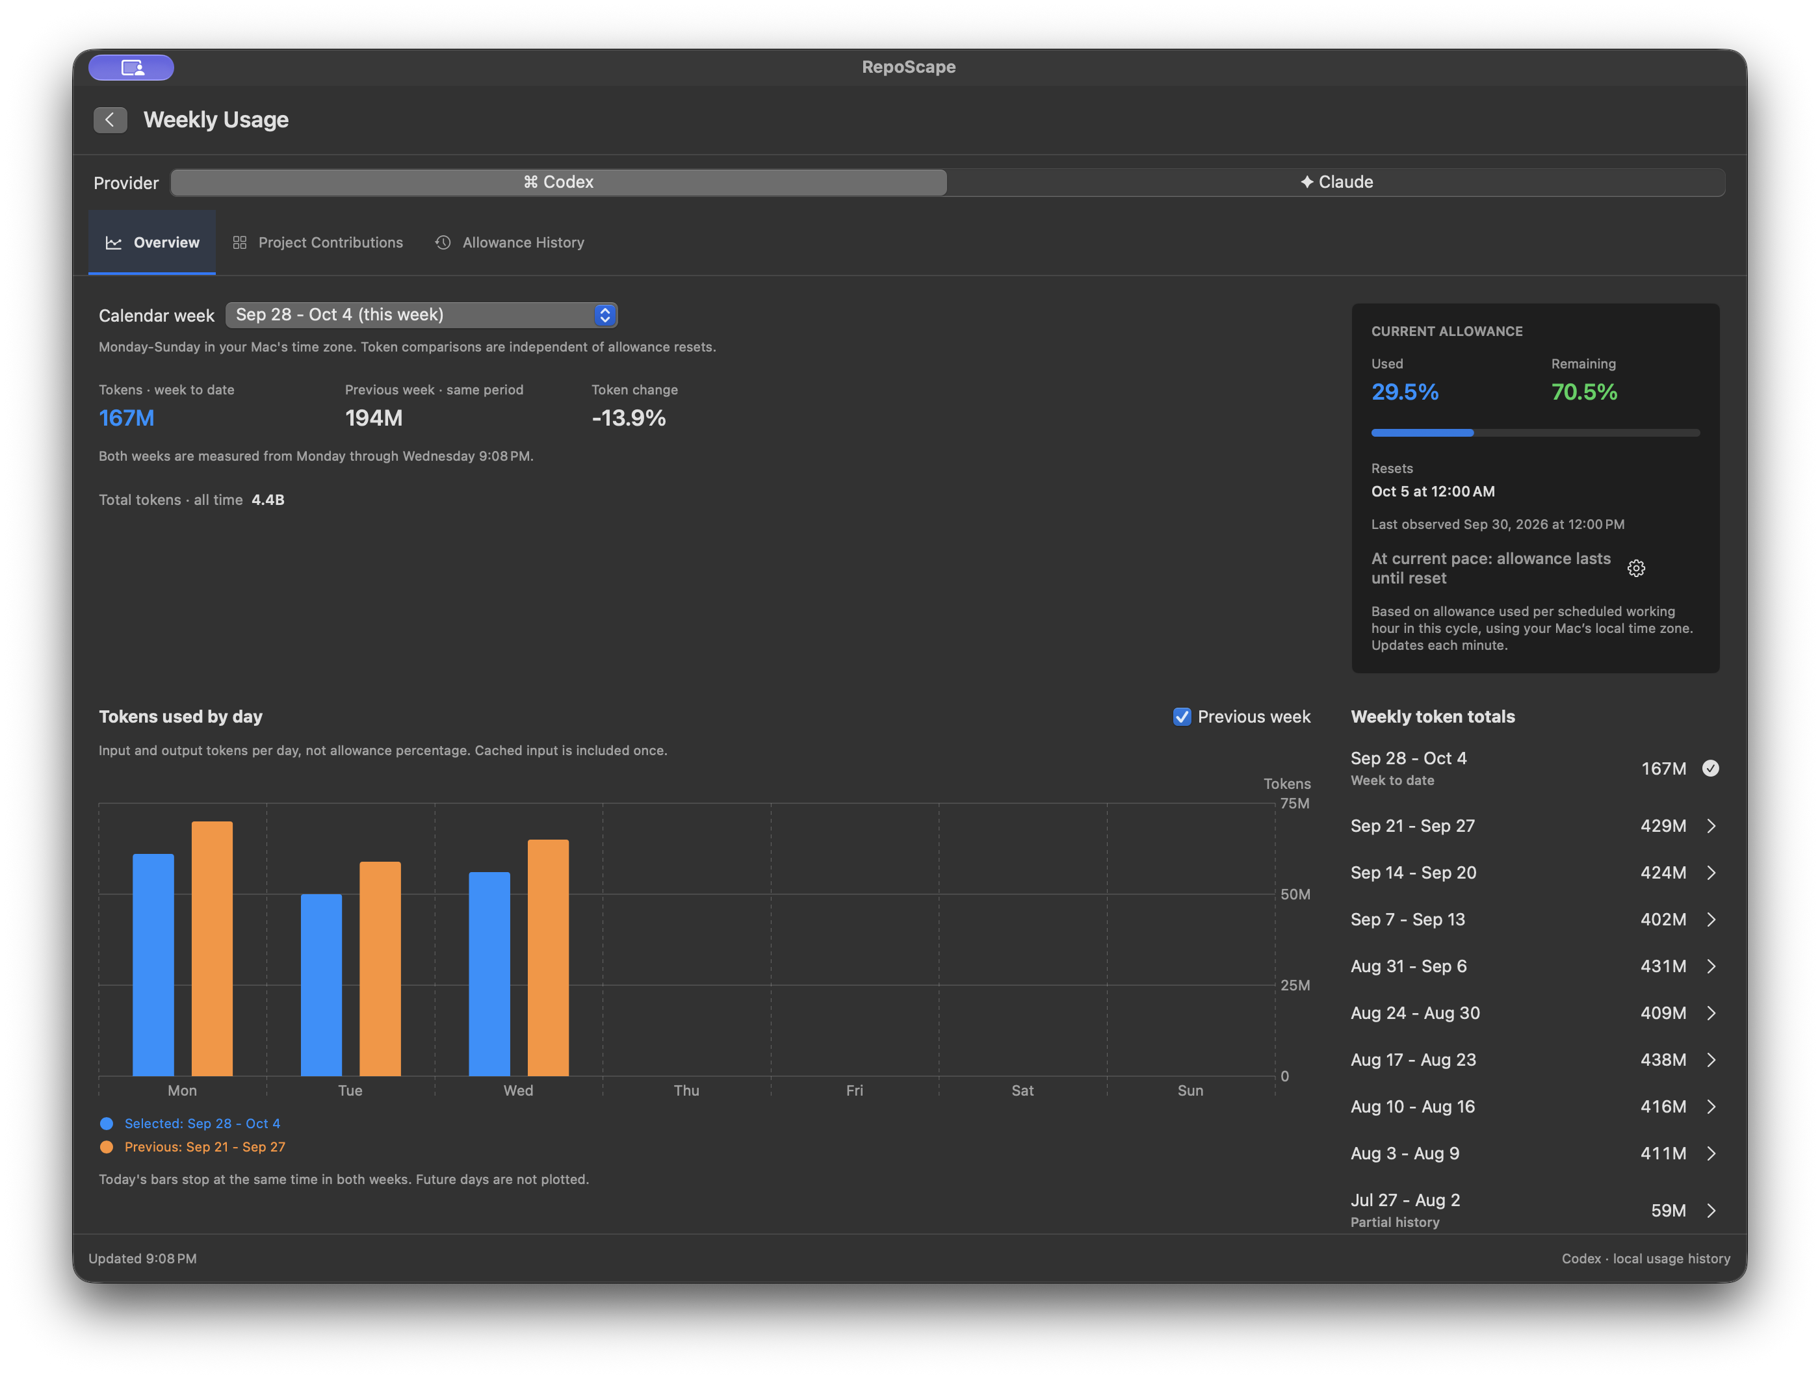The image size is (1820, 1379).
Task: Expand the Jul 27 - Aug 2 week chevron
Action: pos(1711,1211)
